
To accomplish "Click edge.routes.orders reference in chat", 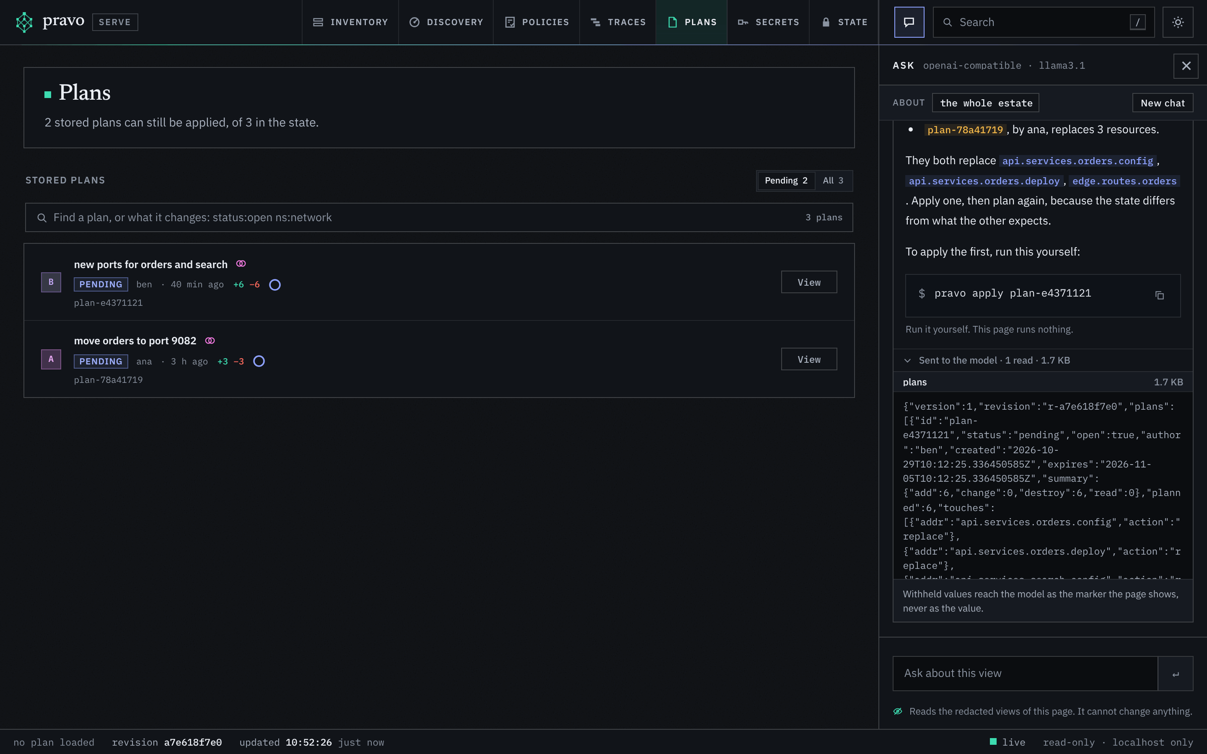I will (x=1124, y=181).
